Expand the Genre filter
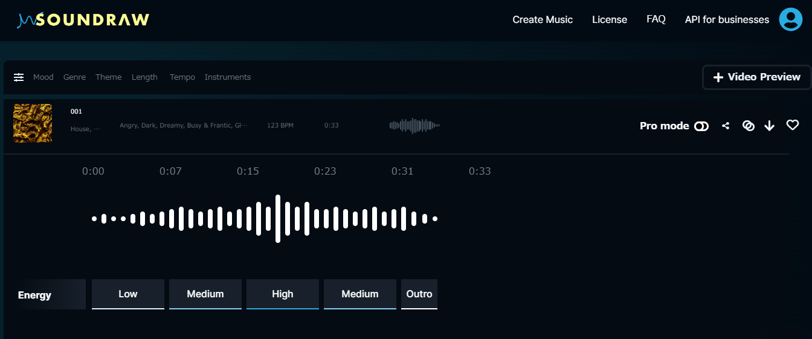Image resolution: width=812 pixels, height=339 pixels. click(x=74, y=77)
